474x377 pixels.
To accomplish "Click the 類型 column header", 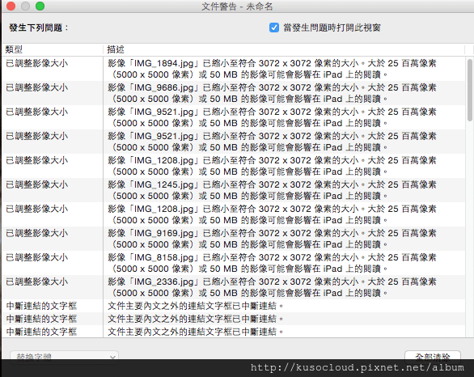I will (53, 49).
